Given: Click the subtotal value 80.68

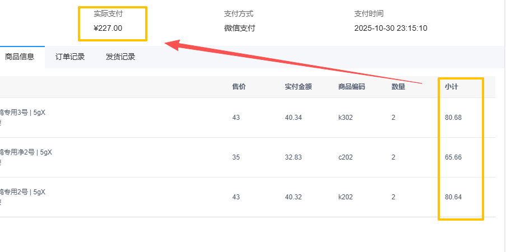Looking at the screenshot, I should click(x=453, y=118).
